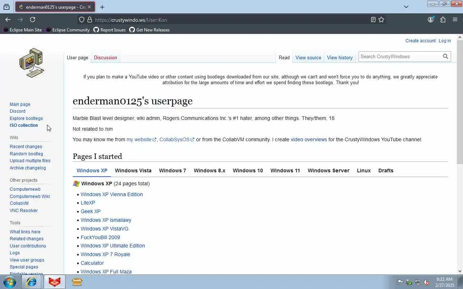This screenshot has width=463, height=289.
Task: Open the Eclipse Main Site bookmark
Action: coord(22,30)
